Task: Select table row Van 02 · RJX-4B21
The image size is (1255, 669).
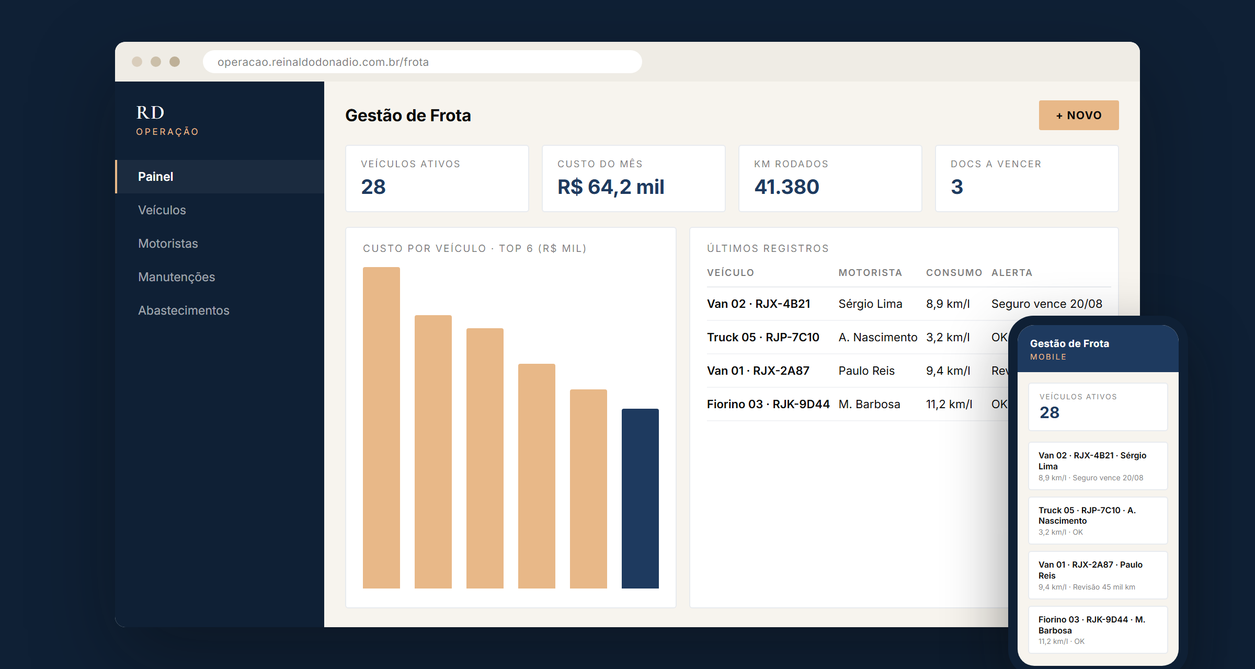Action: [x=909, y=304]
